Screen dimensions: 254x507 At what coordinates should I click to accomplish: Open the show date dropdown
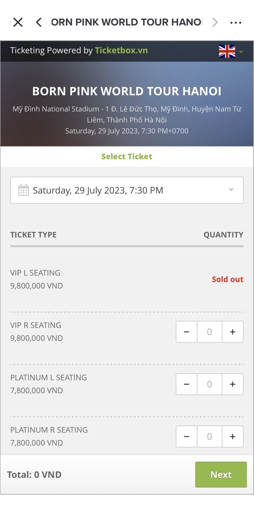[127, 190]
